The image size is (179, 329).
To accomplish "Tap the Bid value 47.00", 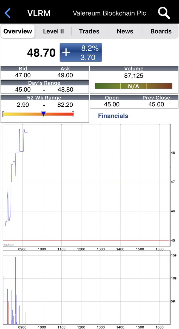I will tap(23, 75).
